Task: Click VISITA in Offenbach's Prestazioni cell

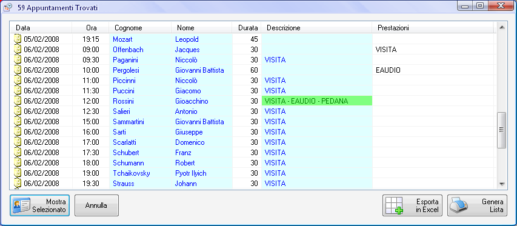Action: (385, 50)
